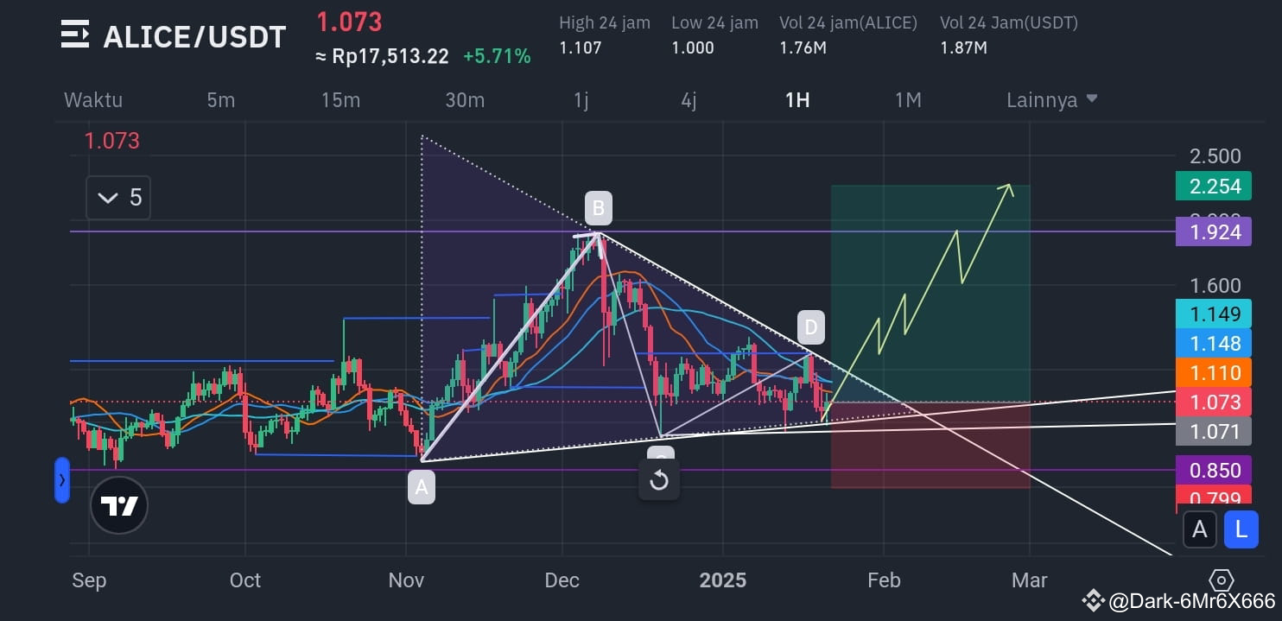The width and height of the screenshot is (1282, 621).
Task: Open the hexagon settings icon bottom right
Action: click(x=1221, y=580)
